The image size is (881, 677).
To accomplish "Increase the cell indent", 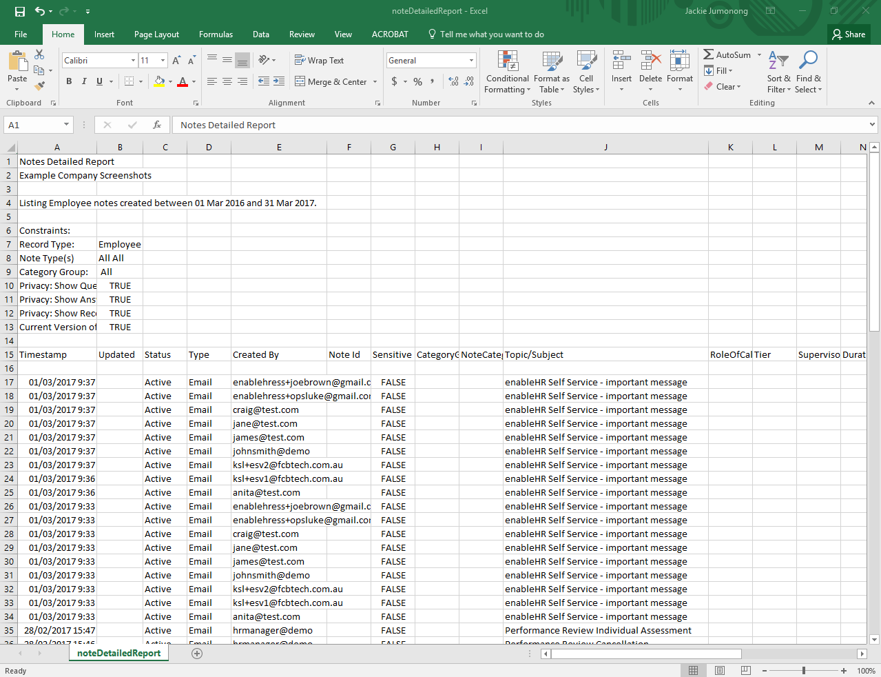I will (x=279, y=81).
